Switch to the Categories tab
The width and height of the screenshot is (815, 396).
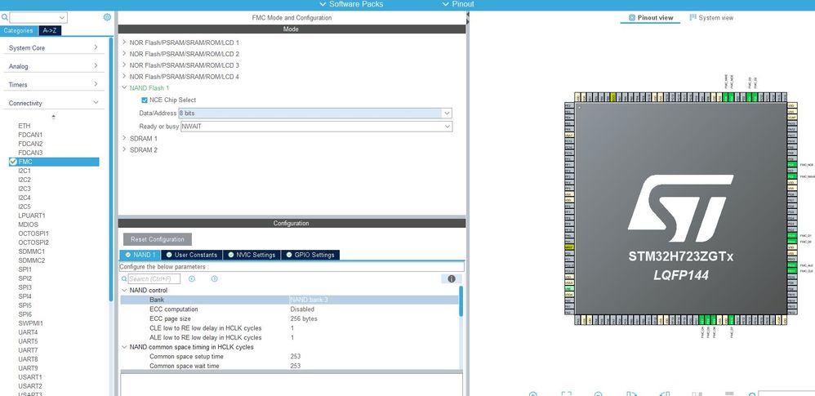coord(18,31)
